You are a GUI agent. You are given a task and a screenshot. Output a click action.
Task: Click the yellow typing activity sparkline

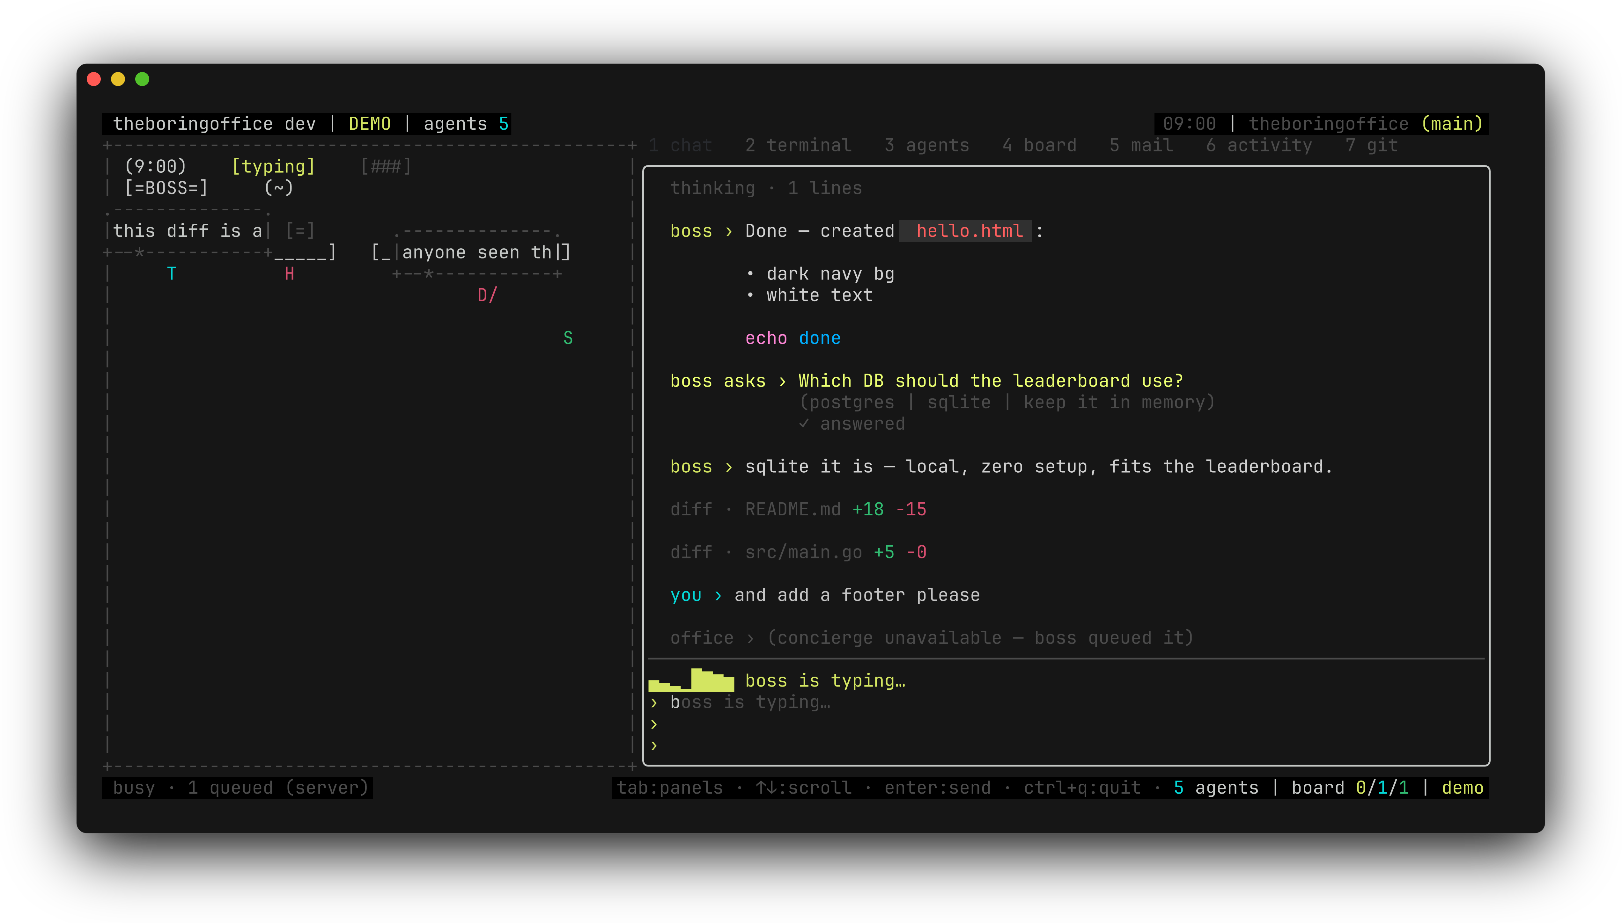[691, 680]
